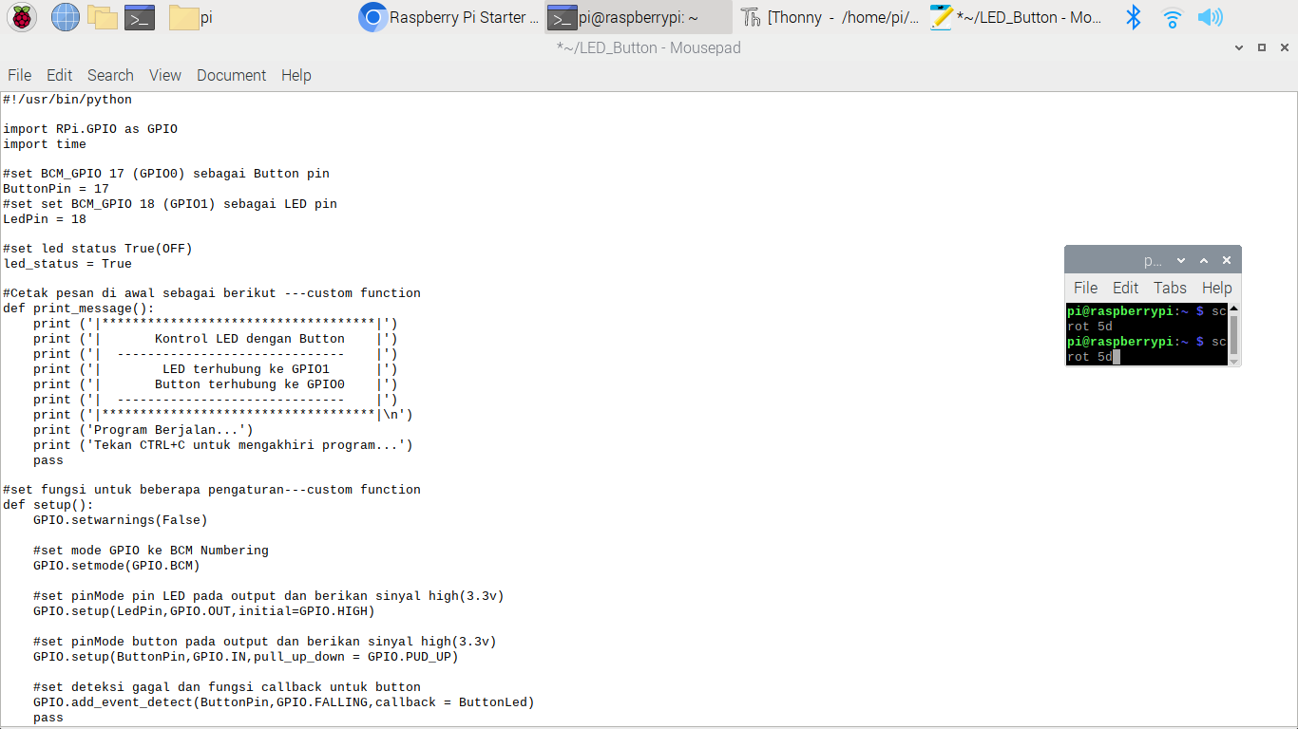The image size is (1298, 729).
Task: Click the '#set led status True(OFF)' comment
Action: (98, 249)
